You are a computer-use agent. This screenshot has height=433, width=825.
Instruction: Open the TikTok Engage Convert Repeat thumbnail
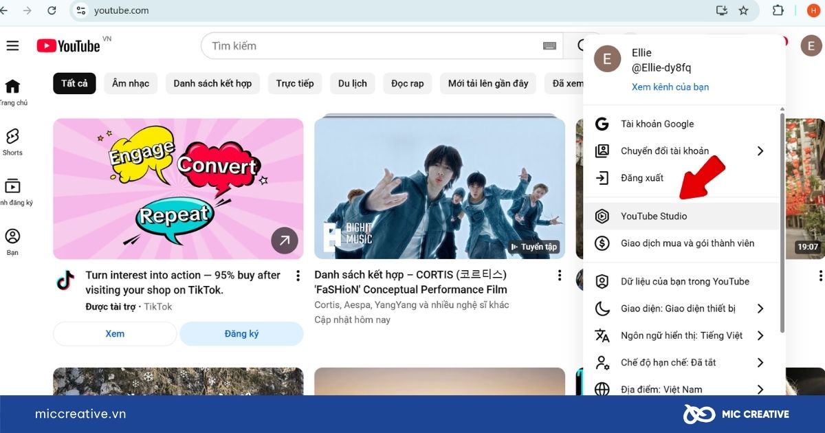178,188
